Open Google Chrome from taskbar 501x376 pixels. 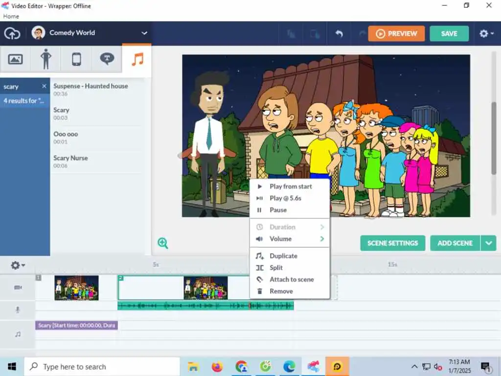click(x=241, y=366)
